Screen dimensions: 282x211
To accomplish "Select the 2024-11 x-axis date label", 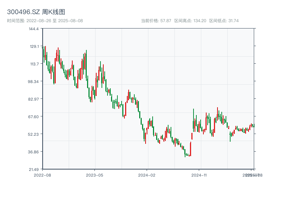I will point(199,175).
